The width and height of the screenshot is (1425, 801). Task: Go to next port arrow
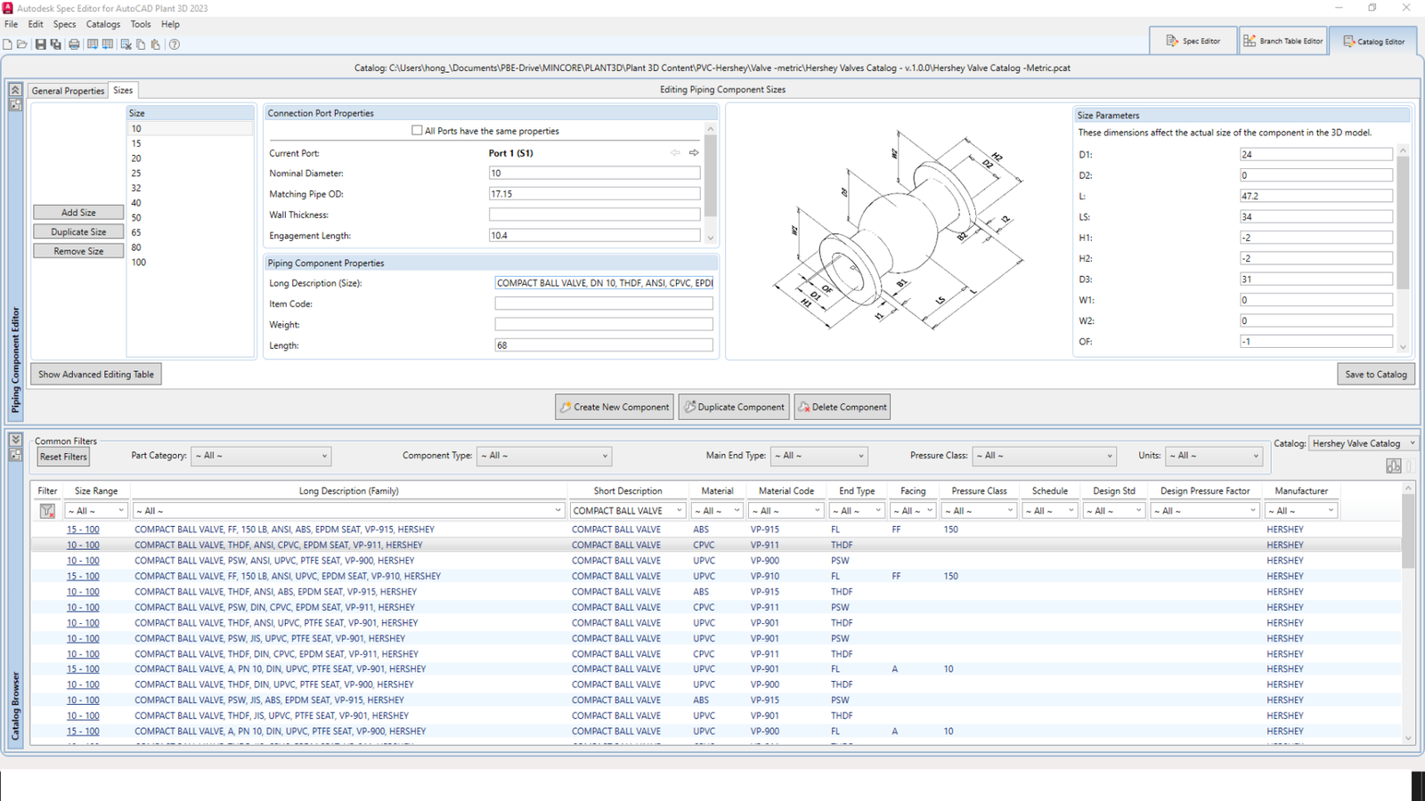pos(694,153)
